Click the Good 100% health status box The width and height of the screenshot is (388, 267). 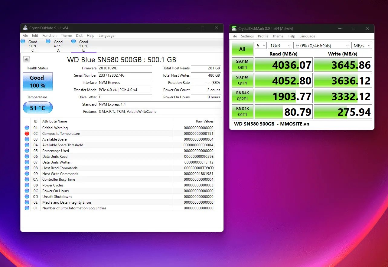37,81
